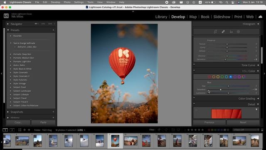Viewport: 266px width, 150px height.
Task: Go forward to next photo arrow
Action: pyautogui.click(x=29, y=130)
